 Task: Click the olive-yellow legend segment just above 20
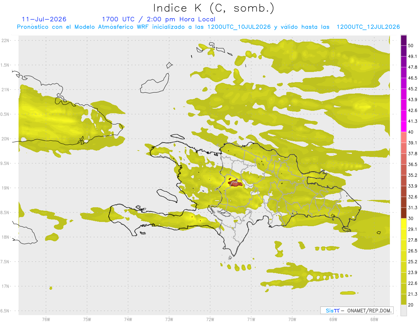coord(404,299)
